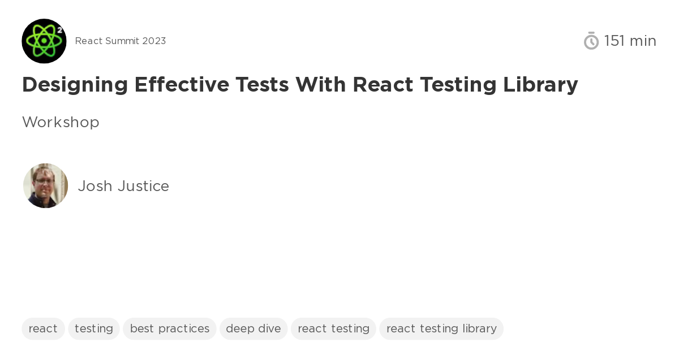Click the year "2023" in conference name
Screen dimensions: 679x355
(x=154, y=41)
